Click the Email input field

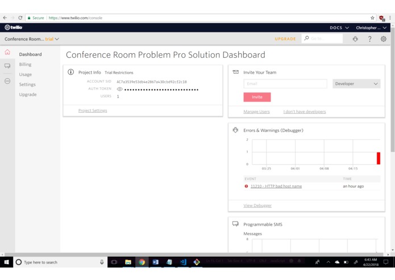(x=285, y=84)
